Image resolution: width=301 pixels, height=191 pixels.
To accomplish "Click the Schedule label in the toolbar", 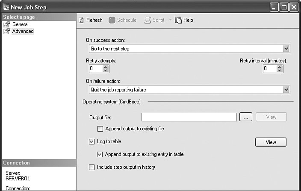I will 127,20.
